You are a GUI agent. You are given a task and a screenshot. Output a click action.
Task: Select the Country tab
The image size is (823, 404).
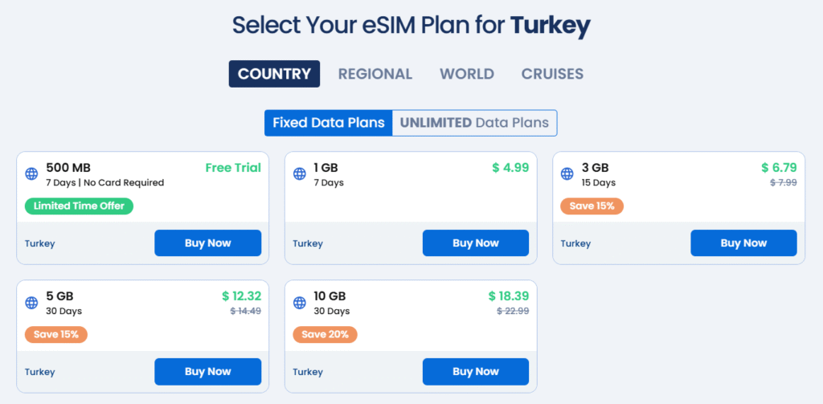(274, 74)
